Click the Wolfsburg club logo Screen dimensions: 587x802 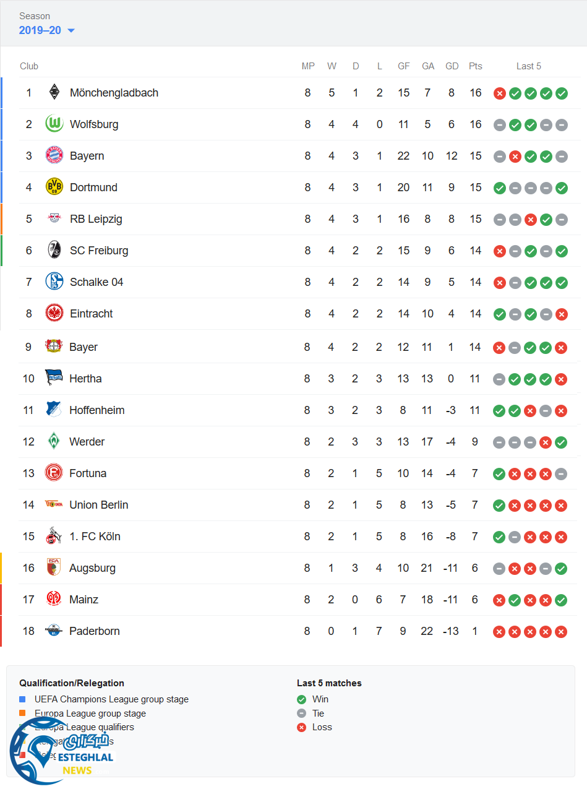(54, 124)
